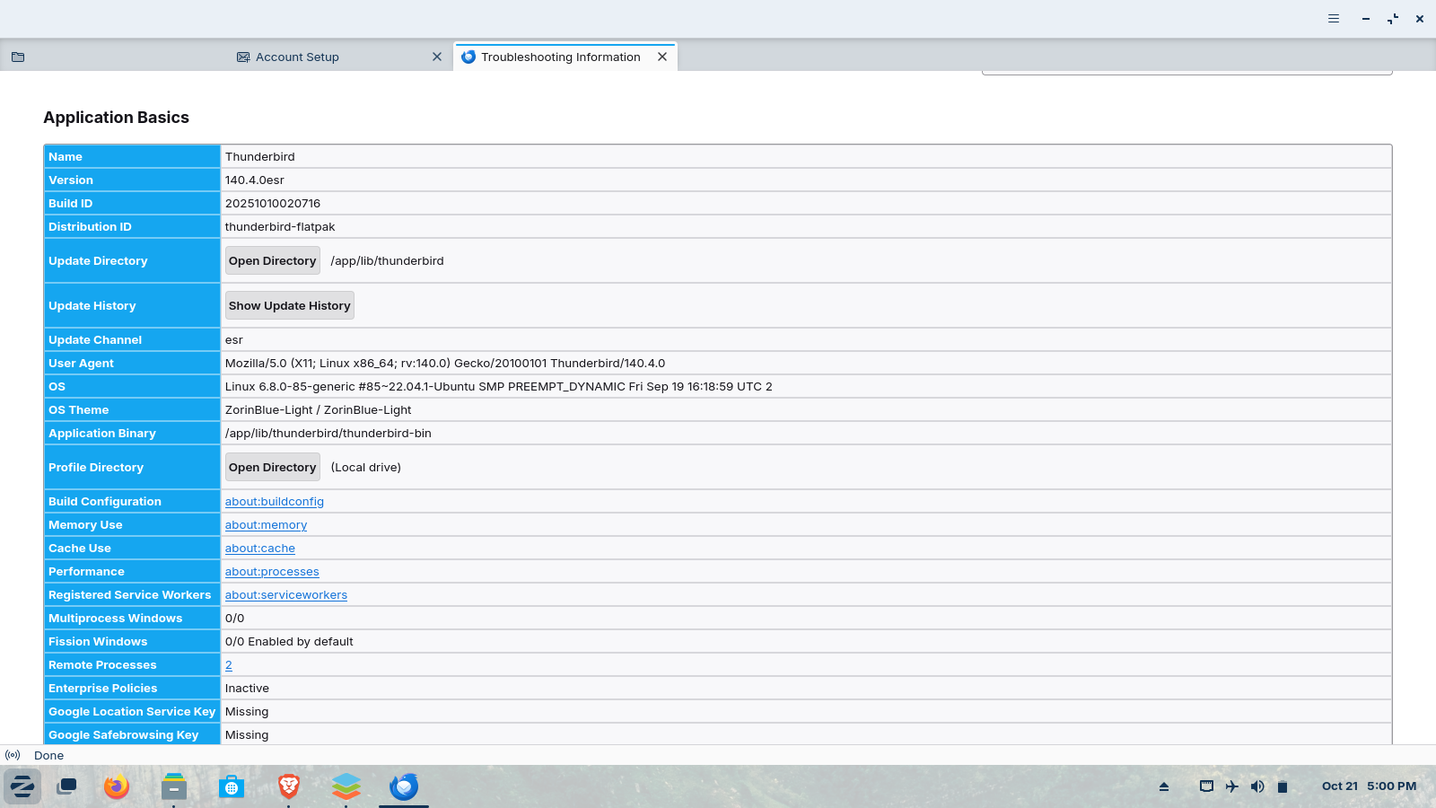Screen dimensions: 1436x808
Task: Close the Account Setup tab
Action: (x=437, y=57)
